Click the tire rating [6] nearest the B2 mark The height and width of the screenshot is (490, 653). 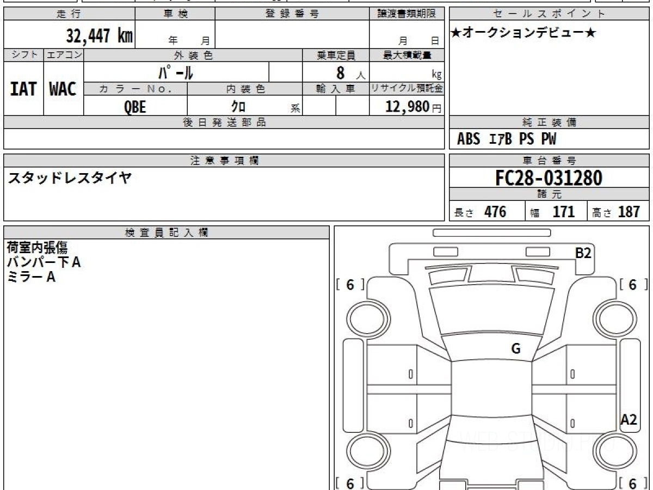click(633, 285)
